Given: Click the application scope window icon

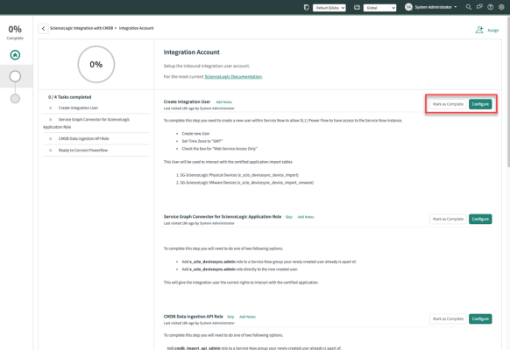Looking at the screenshot, I should pos(357,7).
